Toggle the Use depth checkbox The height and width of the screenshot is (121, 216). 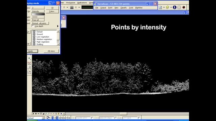pyautogui.click(x=33, y=26)
